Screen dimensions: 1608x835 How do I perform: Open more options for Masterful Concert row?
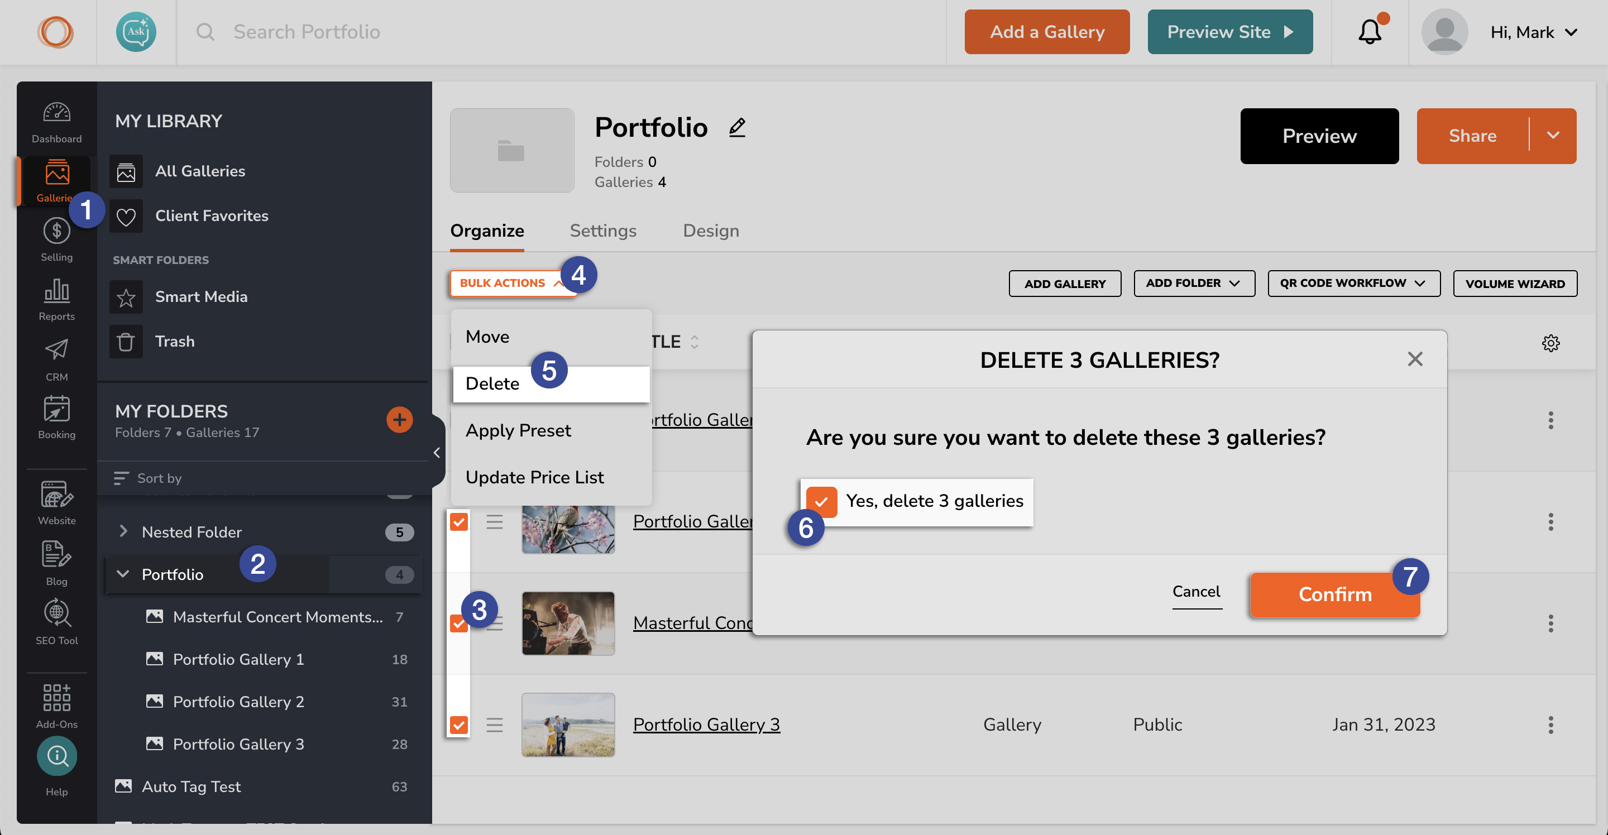tap(1550, 623)
